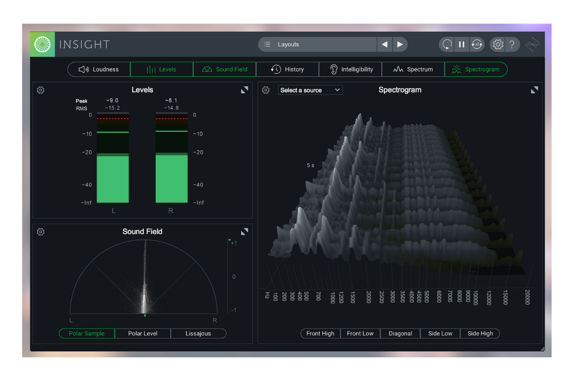Toggle the Loudness module on
This screenshot has height=383, width=575.
point(99,69)
